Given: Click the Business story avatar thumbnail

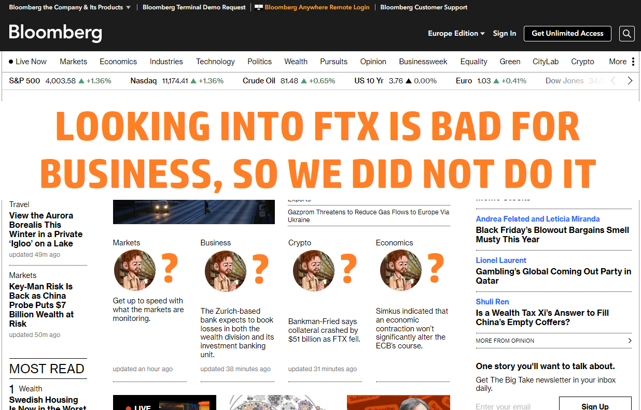Looking at the screenshot, I should (226, 271).
